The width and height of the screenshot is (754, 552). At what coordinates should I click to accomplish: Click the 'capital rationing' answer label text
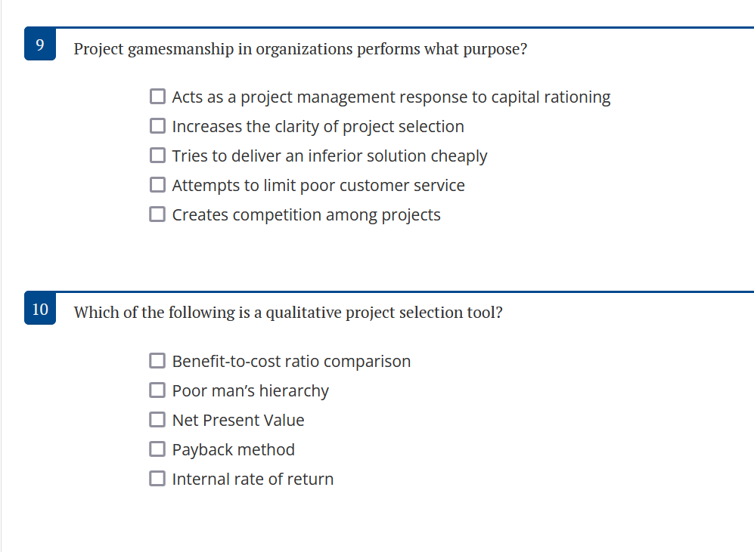click(x=390, y=97)
